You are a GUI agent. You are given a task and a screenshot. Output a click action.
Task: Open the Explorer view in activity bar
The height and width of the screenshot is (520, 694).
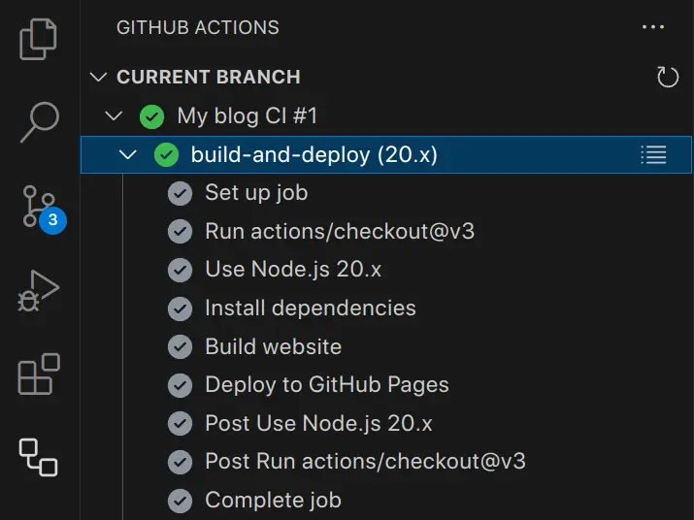pos(38,39)
